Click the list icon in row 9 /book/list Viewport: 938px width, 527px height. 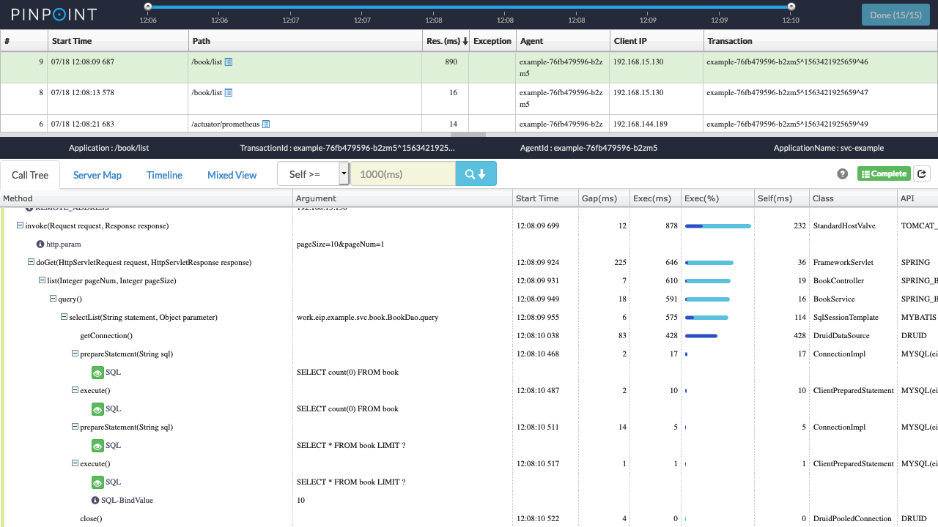point(229,62)
